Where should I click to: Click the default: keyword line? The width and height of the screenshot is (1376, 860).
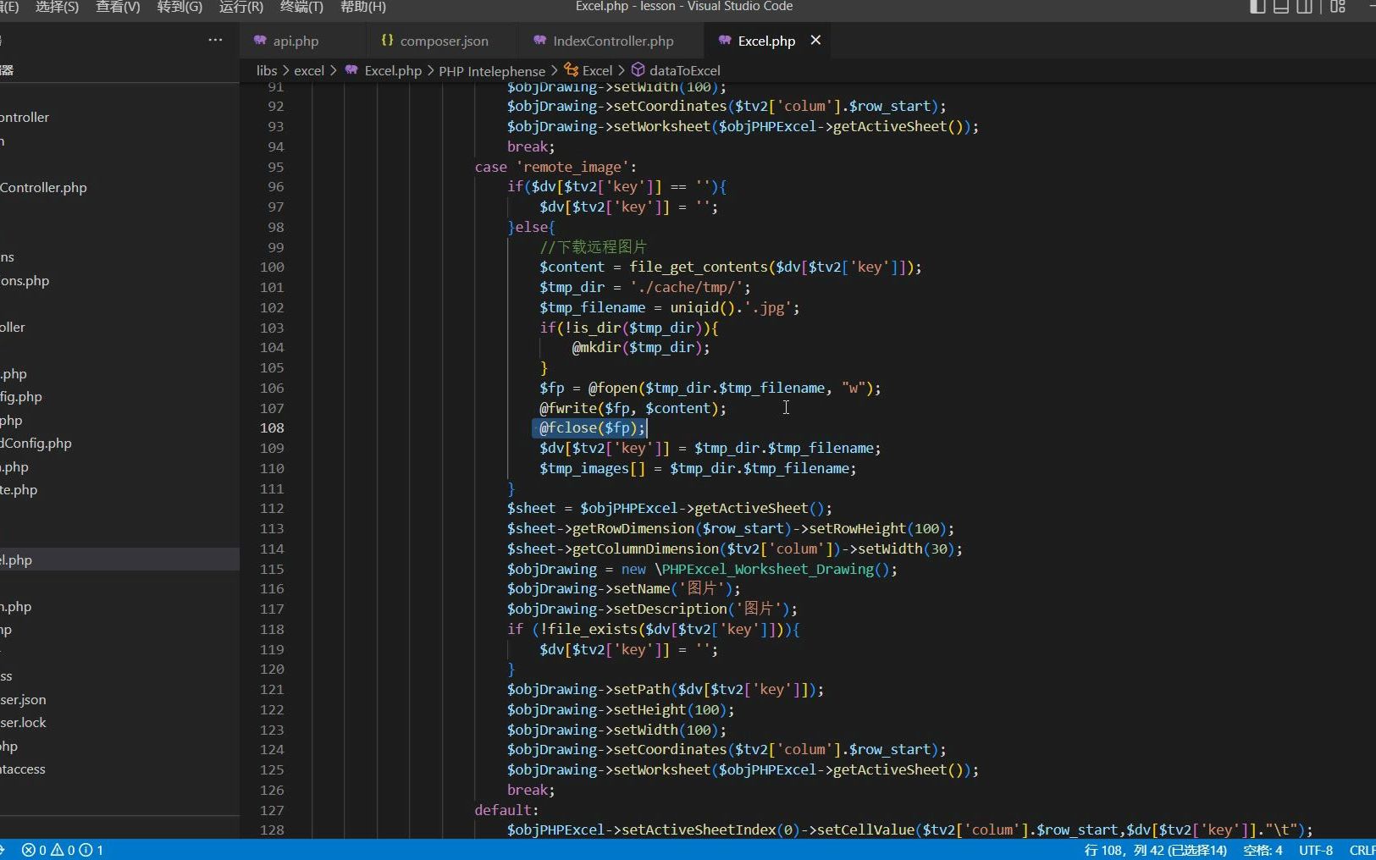506,810
